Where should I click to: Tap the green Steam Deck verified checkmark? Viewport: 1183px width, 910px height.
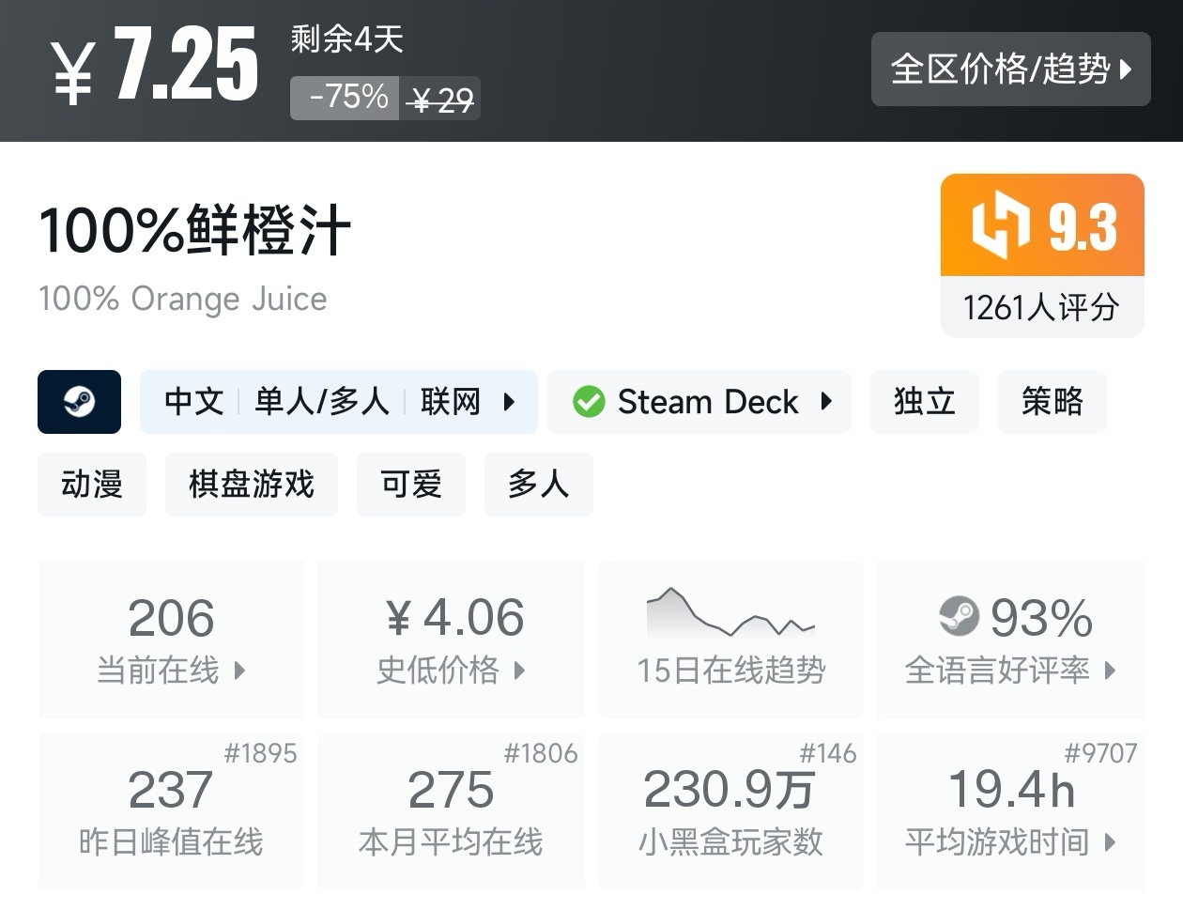coord(589,402)
